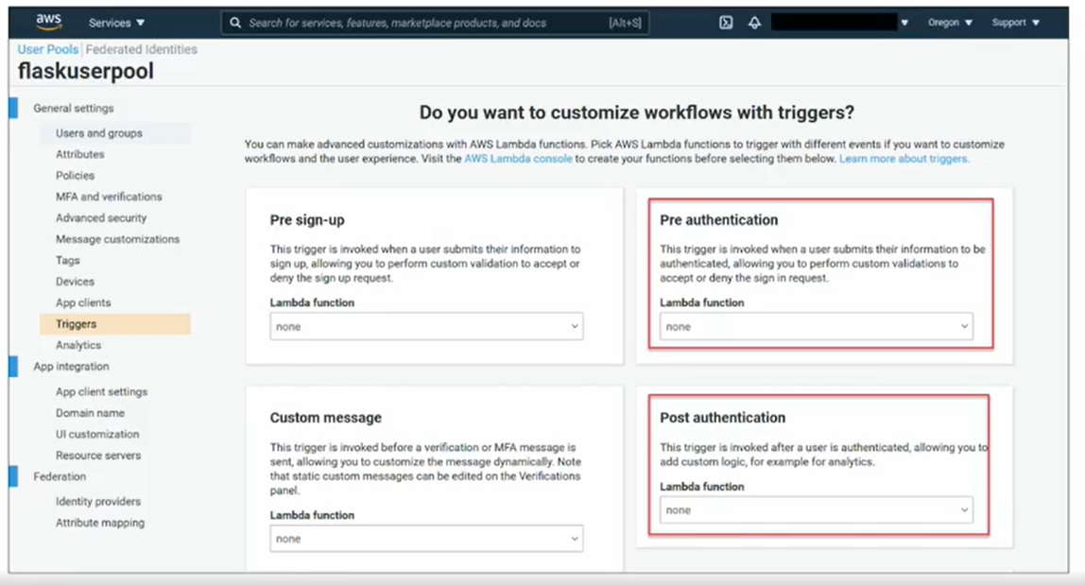Open the Attributes section
This screenshot has width=1085, height=586.
(x=79, y=154)
